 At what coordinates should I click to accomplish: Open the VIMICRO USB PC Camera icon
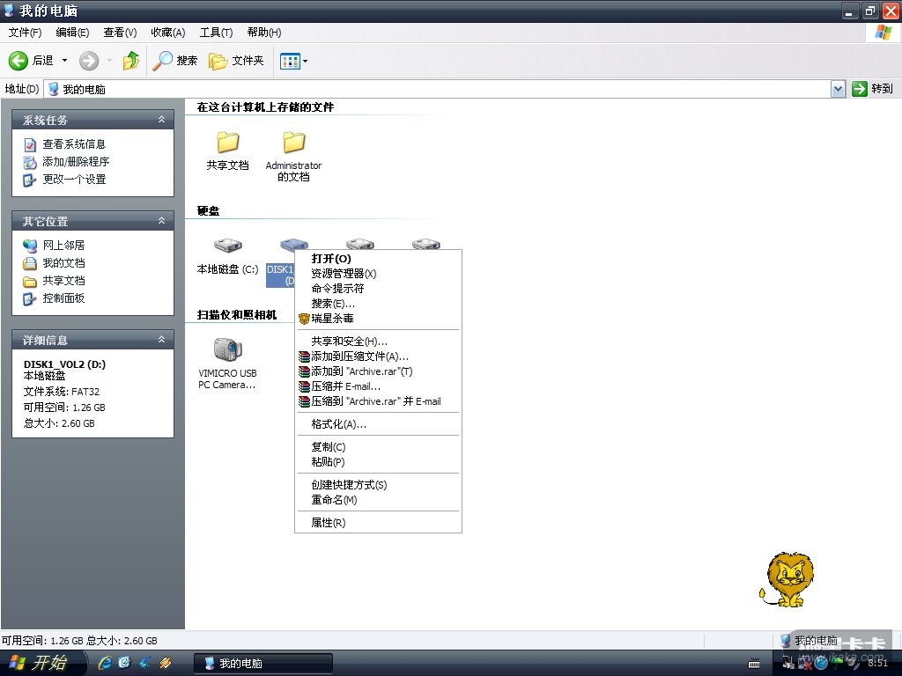tap(227, 350)
